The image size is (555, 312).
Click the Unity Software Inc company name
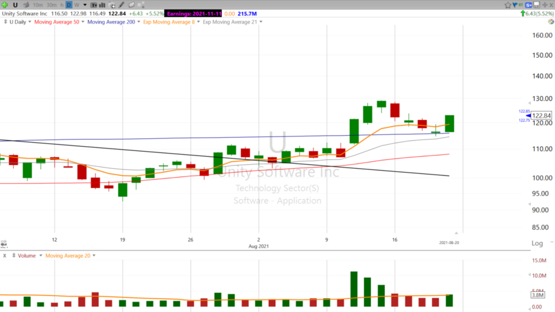(24, 13)
